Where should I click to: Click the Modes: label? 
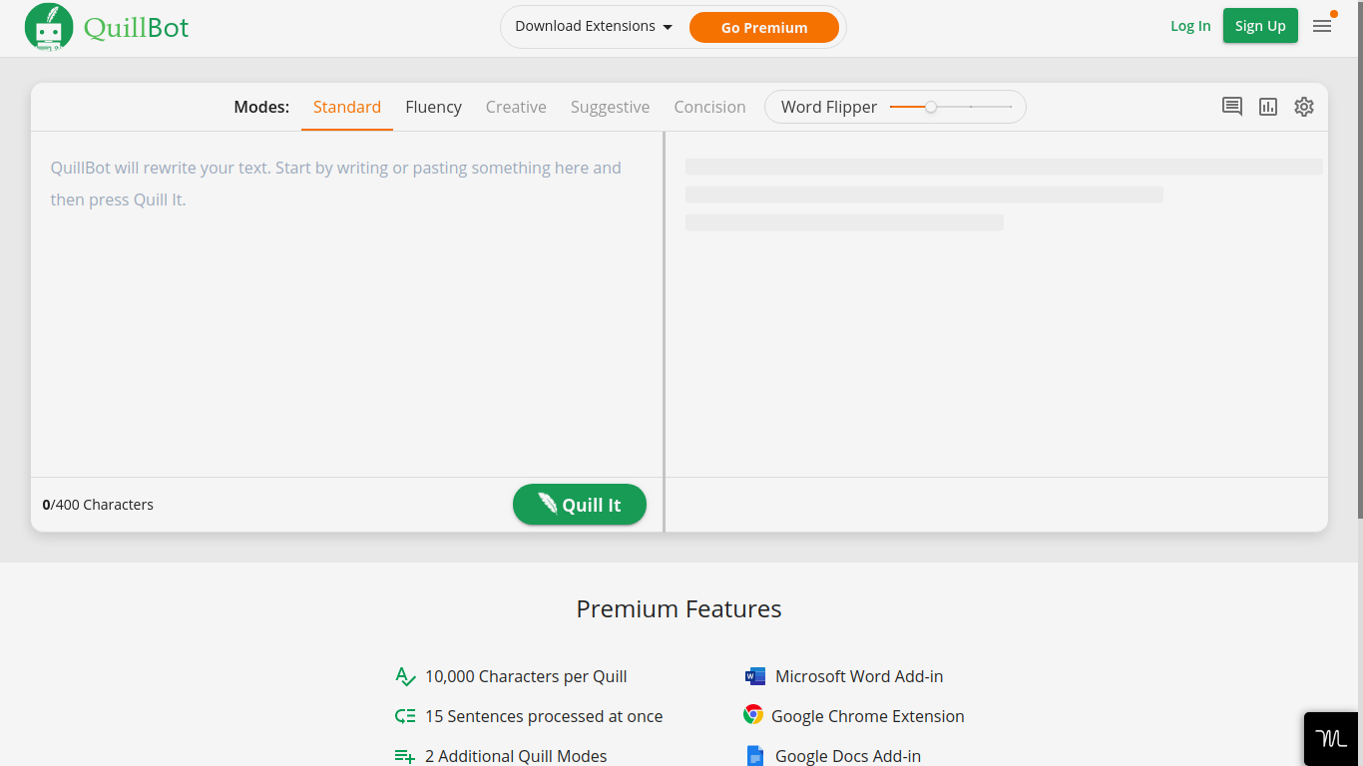pos(261,107)
